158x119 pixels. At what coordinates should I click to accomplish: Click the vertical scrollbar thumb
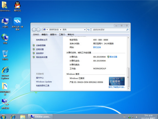pyautogui.click(x=128, y=77)
